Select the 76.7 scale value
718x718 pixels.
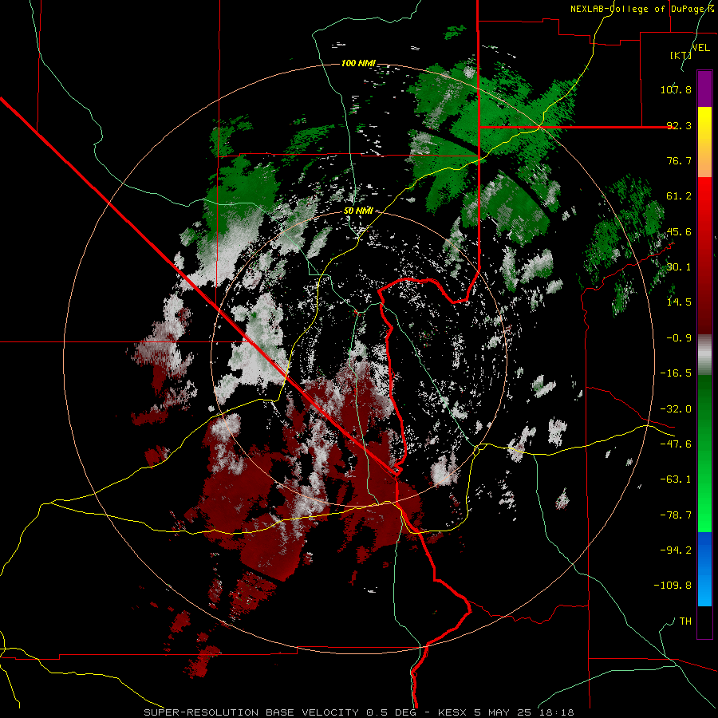pos(679,160)
